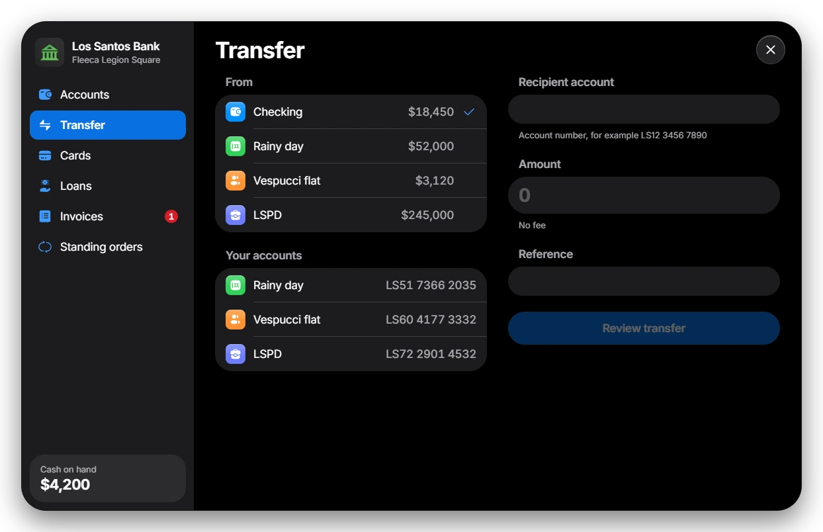Viewport: 823px width, 532px height.
Task: Click the Transfer arrows icon in sidebar
Action: coord(45,125)
